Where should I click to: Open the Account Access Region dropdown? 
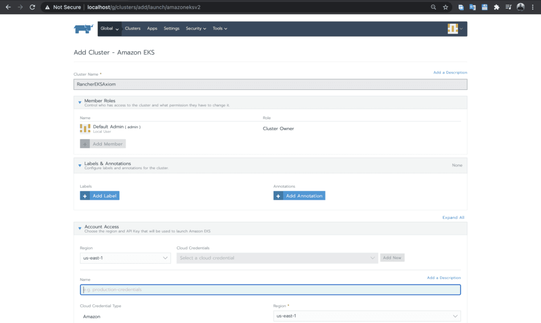point(125,258)
